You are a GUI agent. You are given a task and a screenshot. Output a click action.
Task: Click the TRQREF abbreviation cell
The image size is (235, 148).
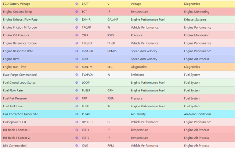[x=87, y=43]
